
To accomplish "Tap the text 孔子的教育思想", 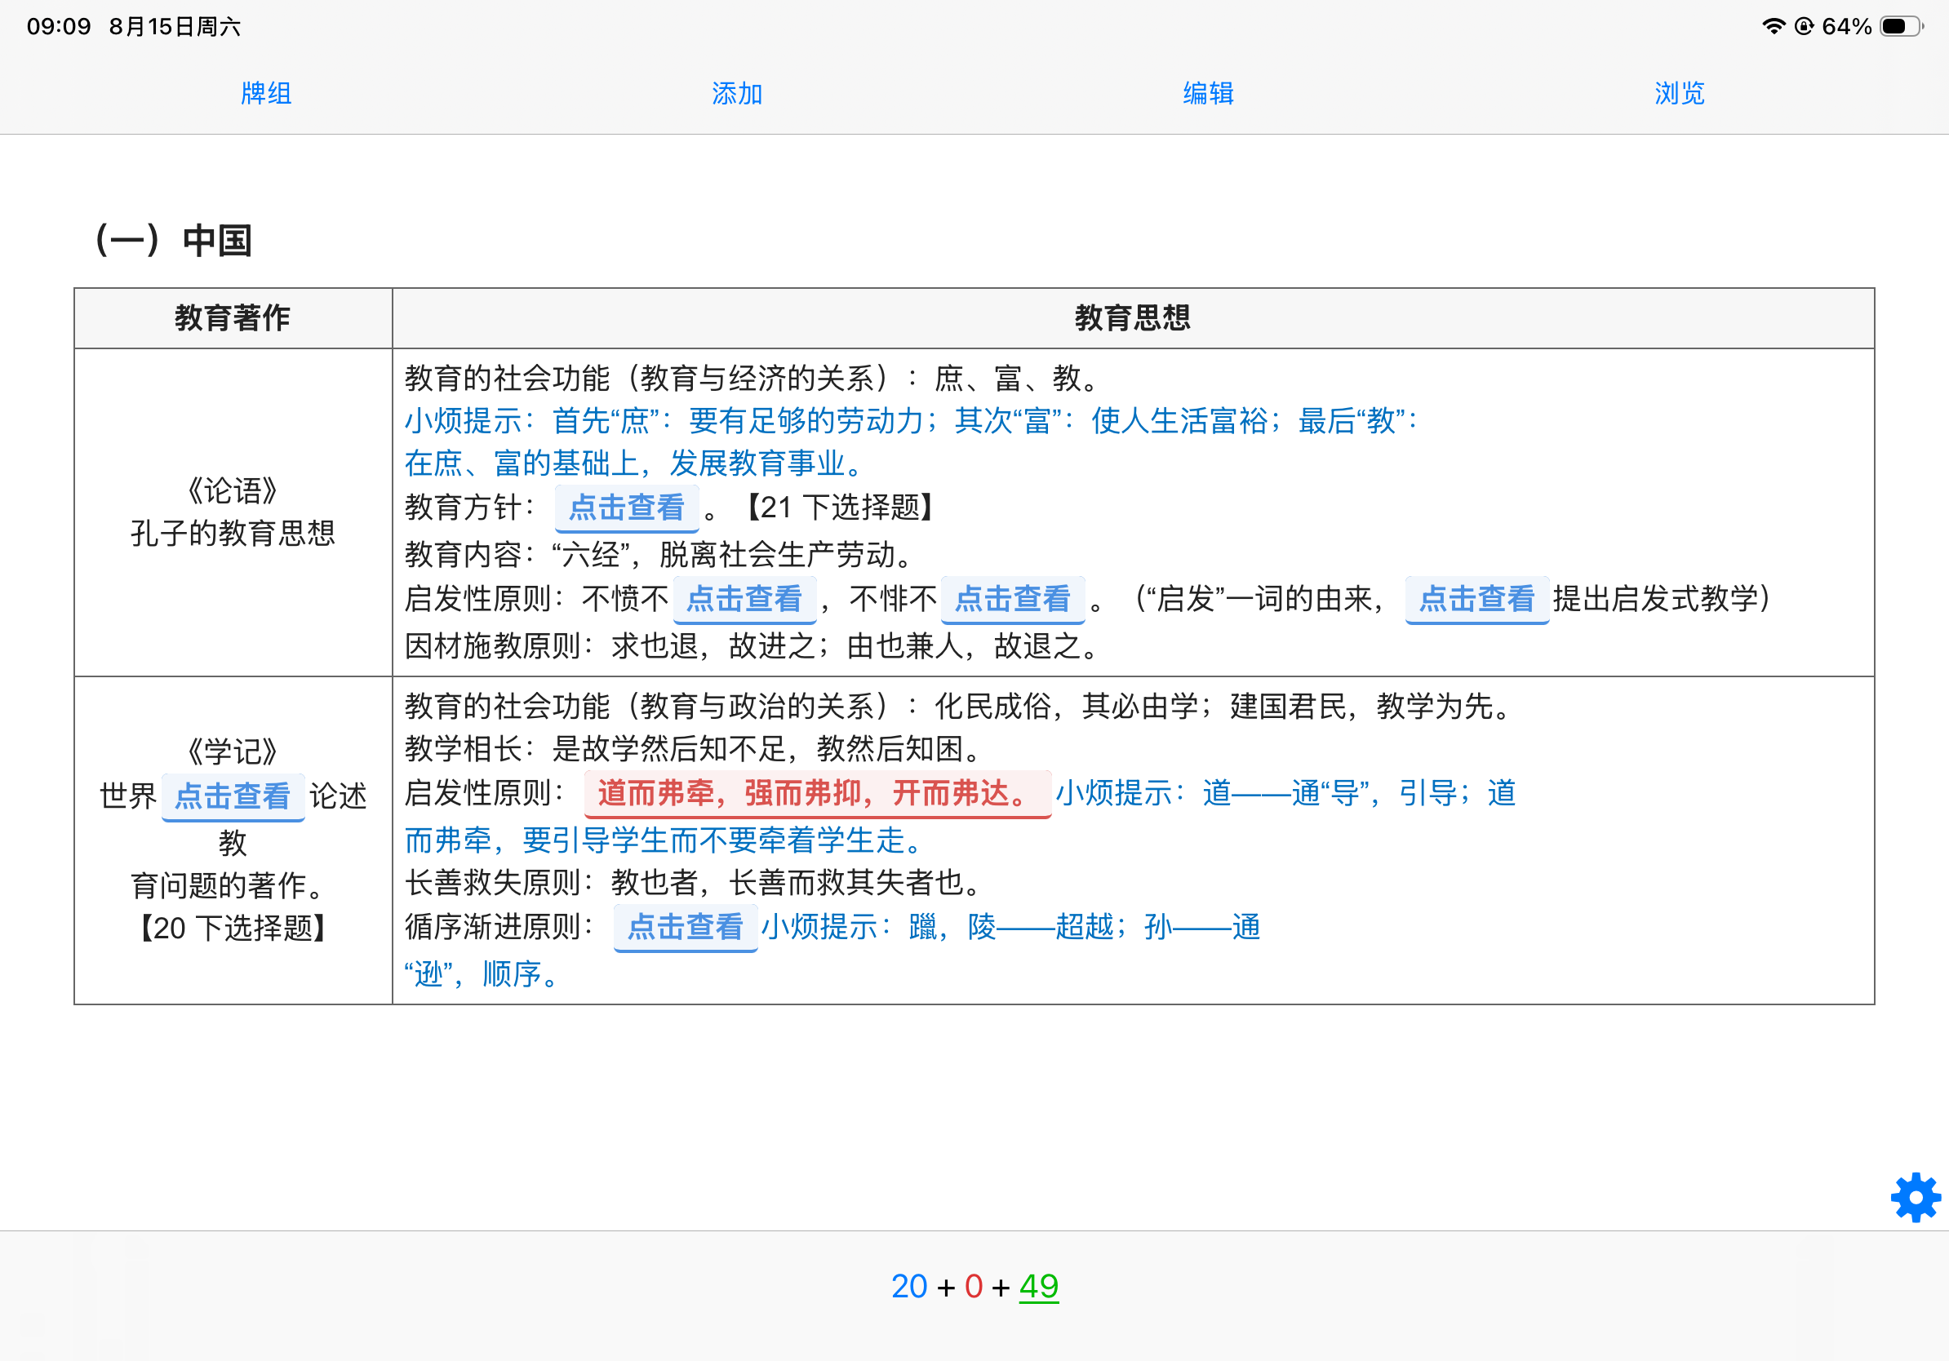I will (233, 533).
